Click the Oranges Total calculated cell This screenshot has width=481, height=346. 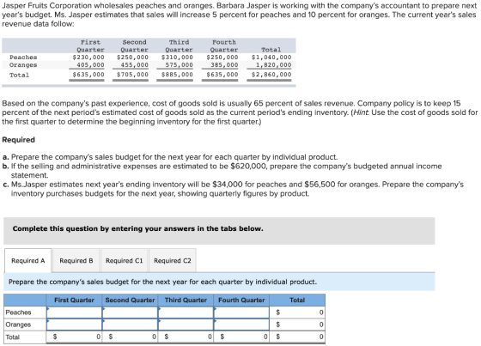pyautogui.click(x=297, y=325)
